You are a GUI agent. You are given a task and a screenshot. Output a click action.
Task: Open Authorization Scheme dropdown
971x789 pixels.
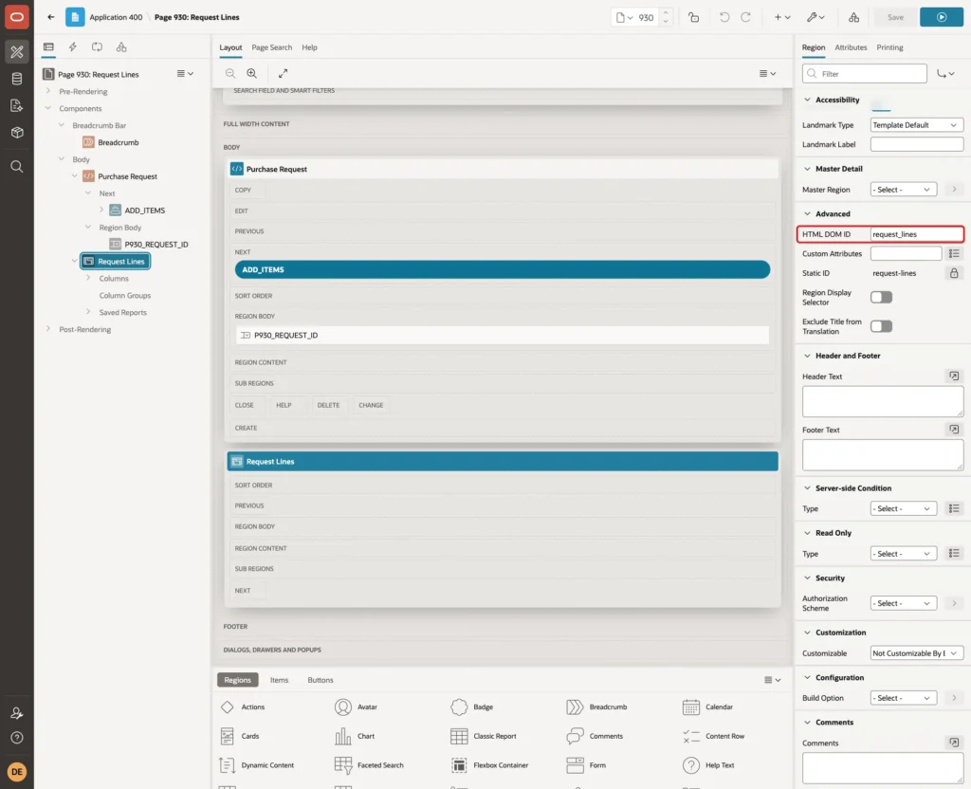coord(904,603)
